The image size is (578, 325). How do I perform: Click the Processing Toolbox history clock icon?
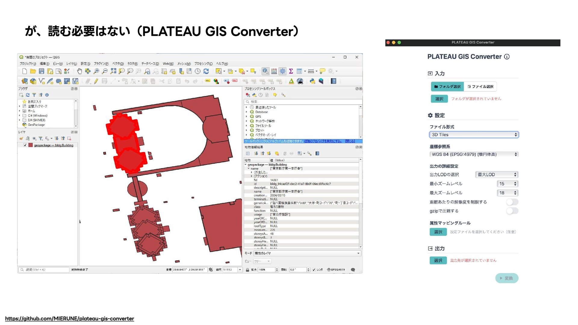(260, 95)
